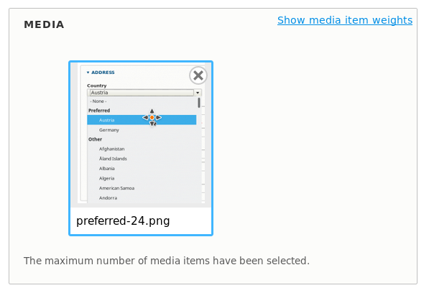Pick Algeria in the country list
This screenshot has height=293, width=429.
point(106,178)
